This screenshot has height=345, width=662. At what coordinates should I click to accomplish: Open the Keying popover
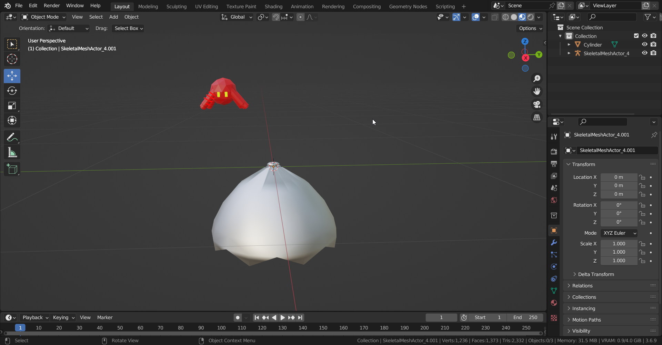tap(63, 317)
